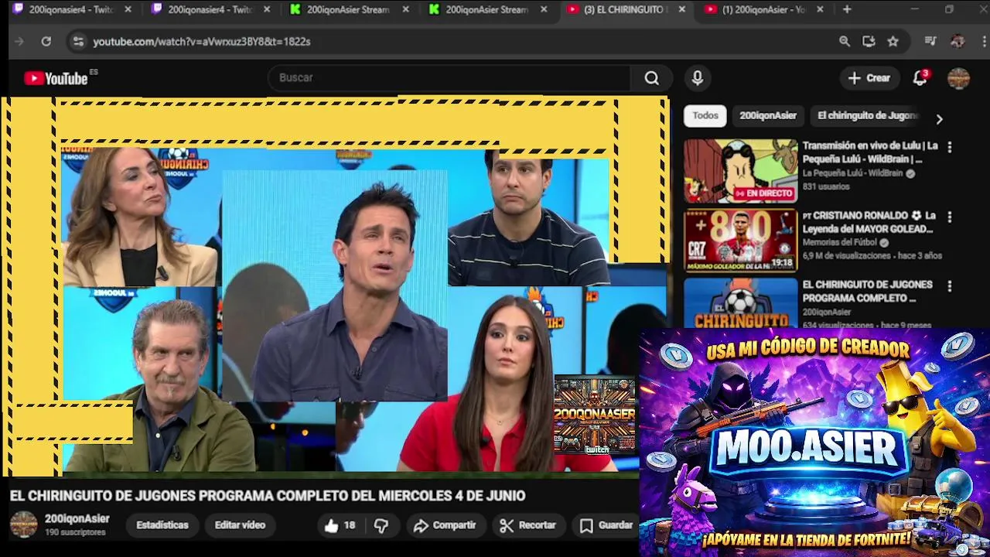This screenshot has width=990, height=557.
Task: Open Cristiano Ronaldo 19:18 video thumbnail
Action: point(740,241)
